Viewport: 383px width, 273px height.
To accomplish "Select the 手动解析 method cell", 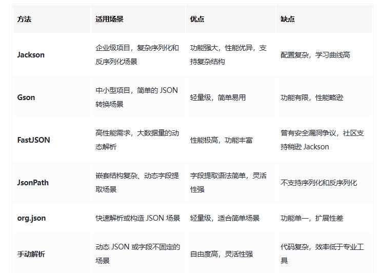I will tap(52, 254).
